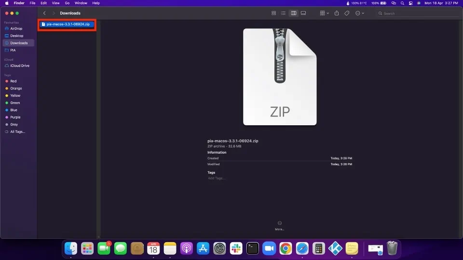
Task: Open iCloud Drive in the sidebar
Action: [x=19, y=66]
